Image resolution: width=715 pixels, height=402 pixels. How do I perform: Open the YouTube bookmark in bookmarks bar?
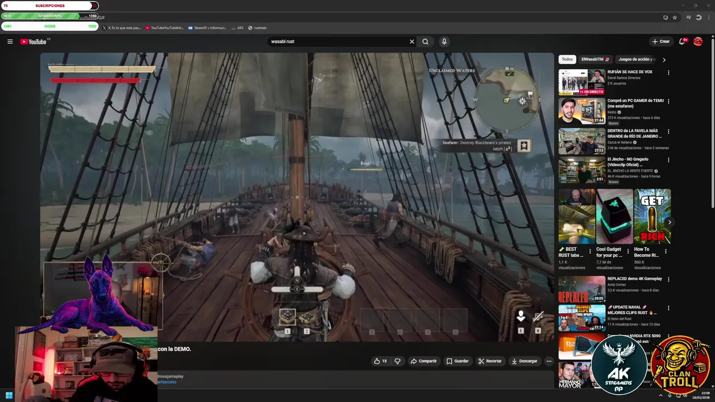(164, 27)
